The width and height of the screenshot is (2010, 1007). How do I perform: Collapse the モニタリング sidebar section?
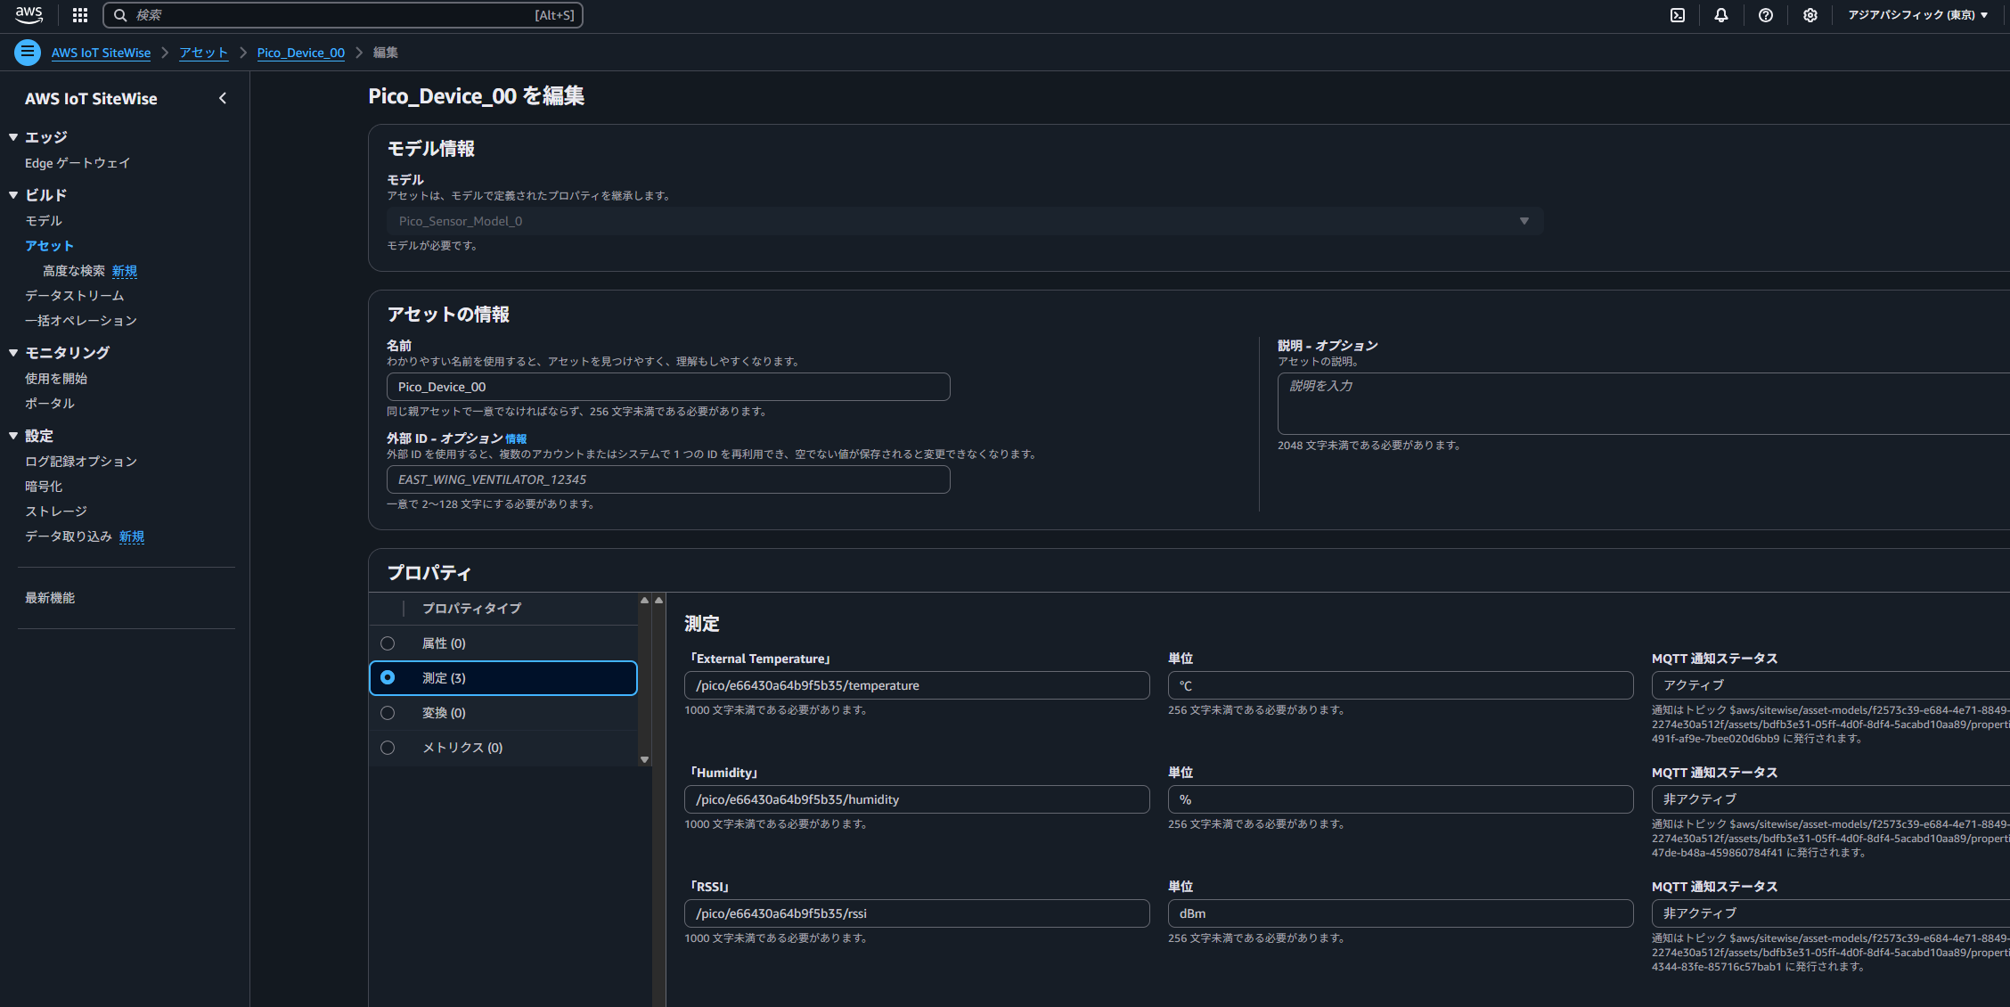pyautogui.click(x=13, y=353)
